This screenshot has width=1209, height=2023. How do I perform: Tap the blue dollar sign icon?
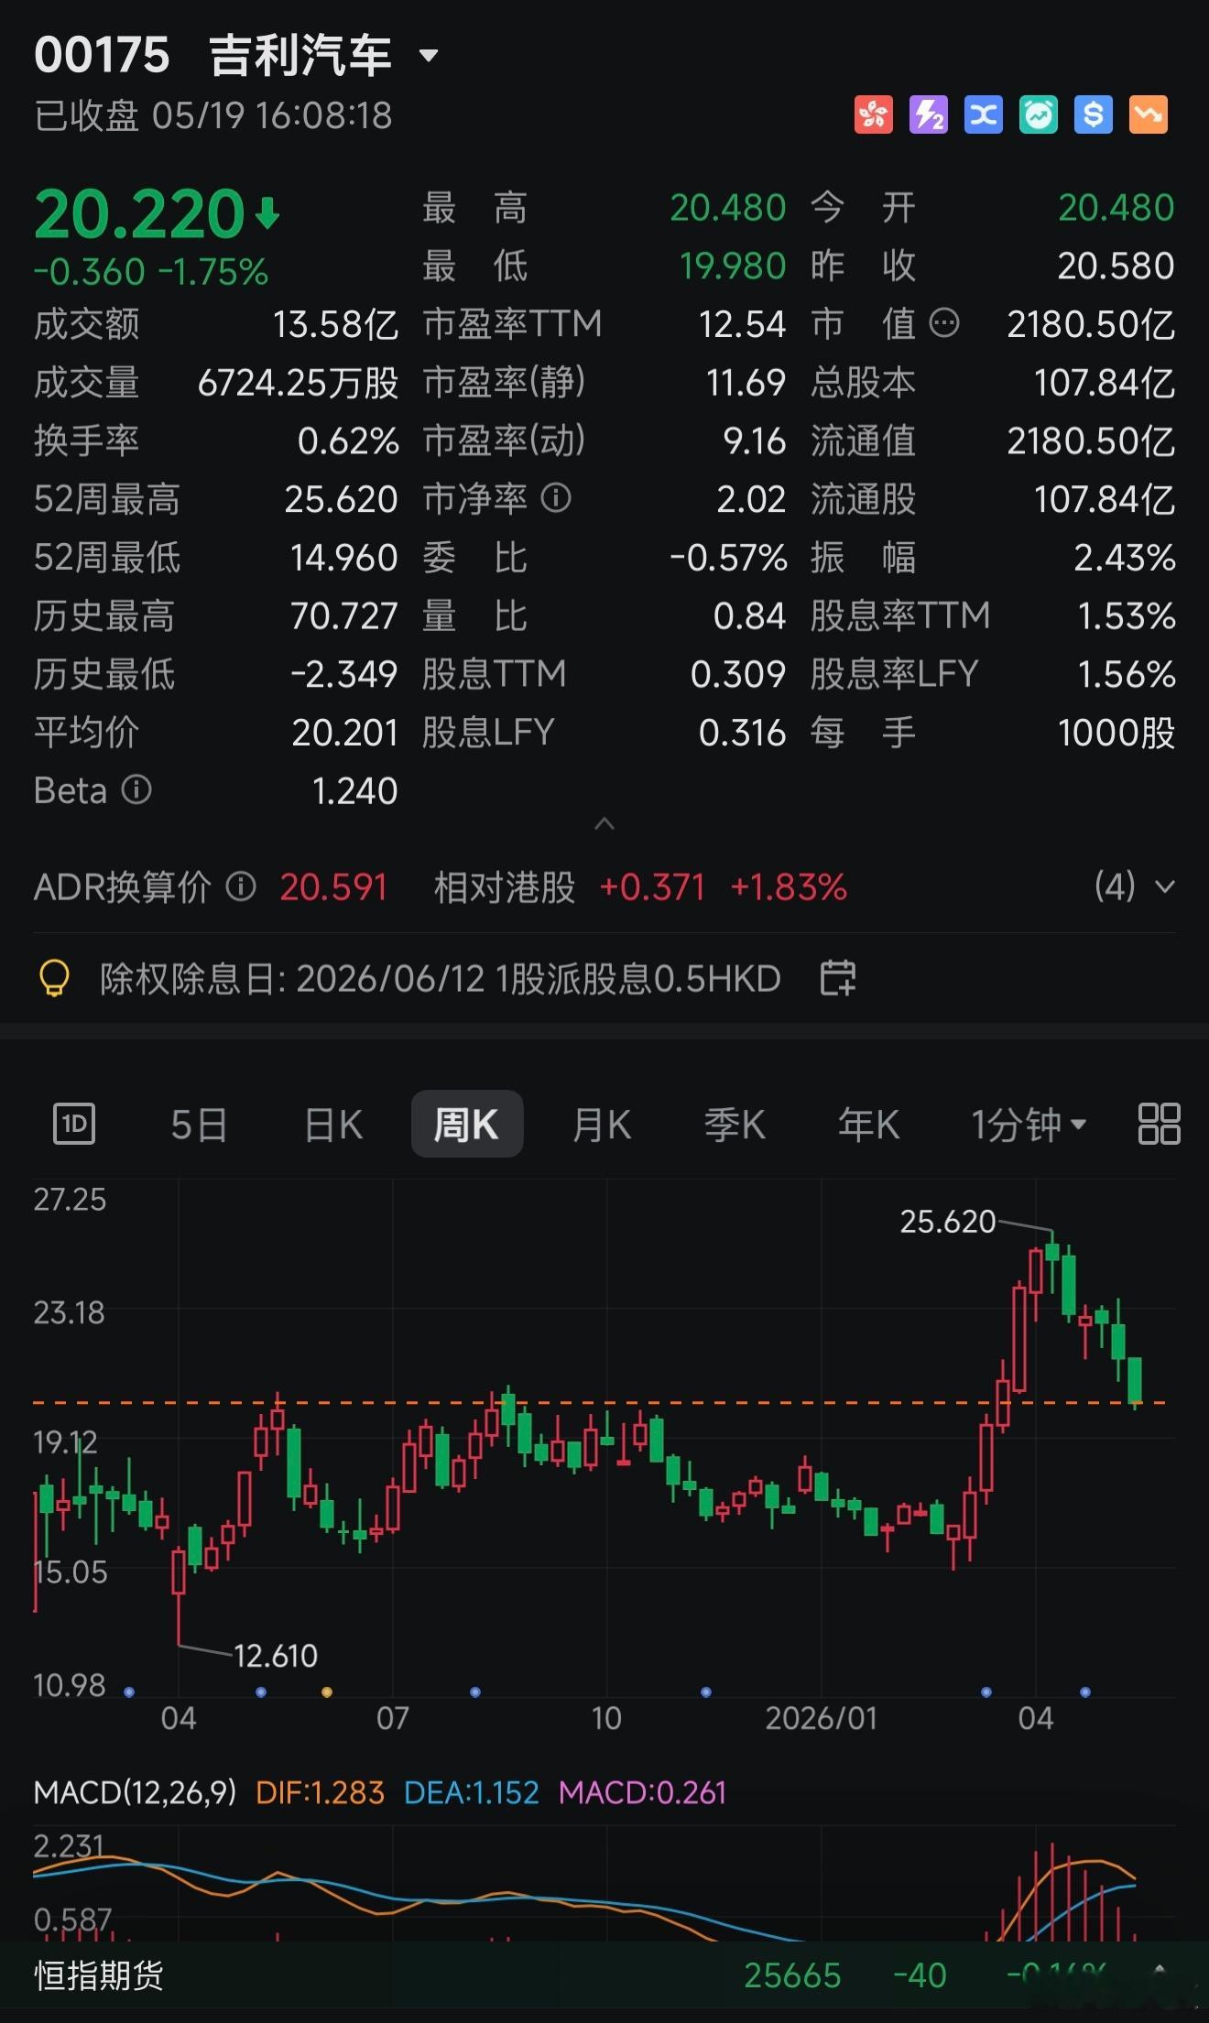click(1093, 115)
